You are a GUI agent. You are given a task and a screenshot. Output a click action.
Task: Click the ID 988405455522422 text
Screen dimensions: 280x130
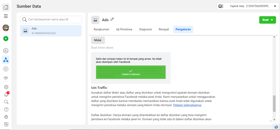point(44,33)
